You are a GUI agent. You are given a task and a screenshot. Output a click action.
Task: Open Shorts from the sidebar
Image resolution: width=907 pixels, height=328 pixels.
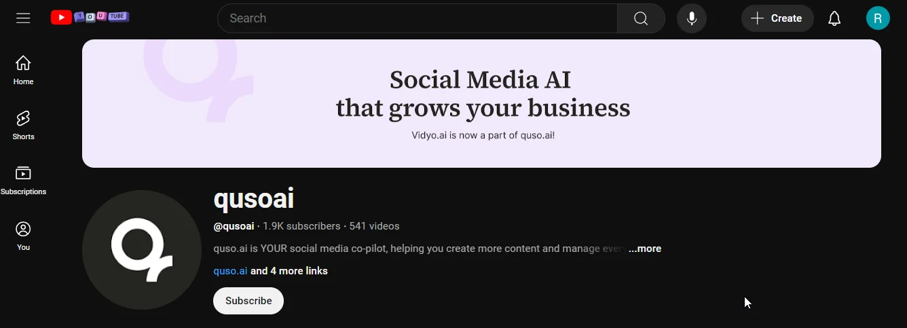click(23, 125)
